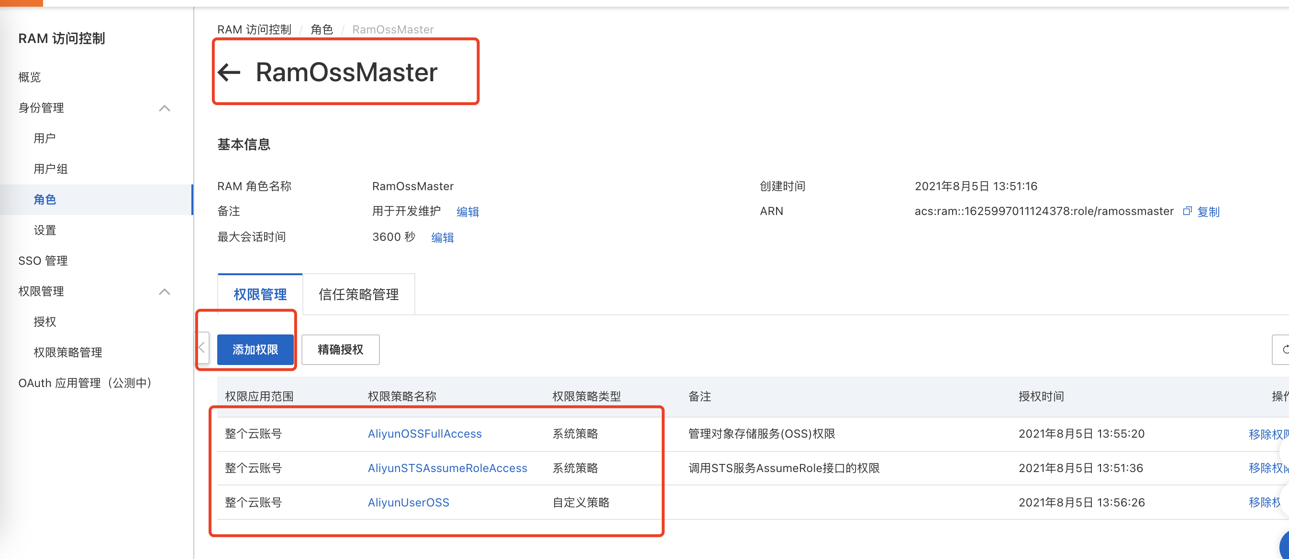This screenshot has height=559, width=1289.
Task: Open the AliyunOSSFullAccess policy link
Action: click(x=424, y=434)
